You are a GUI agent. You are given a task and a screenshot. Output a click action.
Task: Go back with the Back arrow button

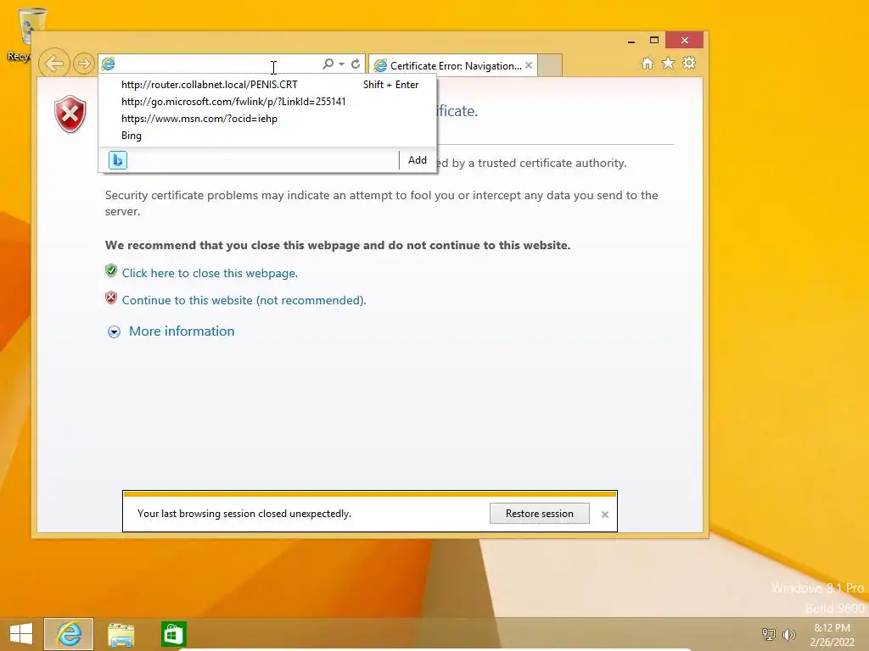53,64
